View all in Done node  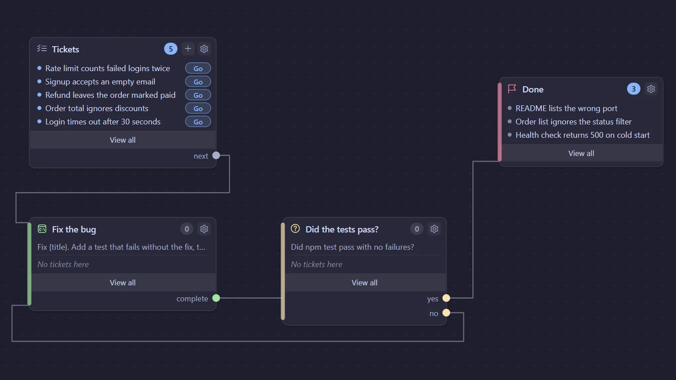tap(581, 153)
